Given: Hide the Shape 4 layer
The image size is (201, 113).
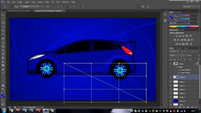Looking at the screenshot, I should (x=171, y=93).
